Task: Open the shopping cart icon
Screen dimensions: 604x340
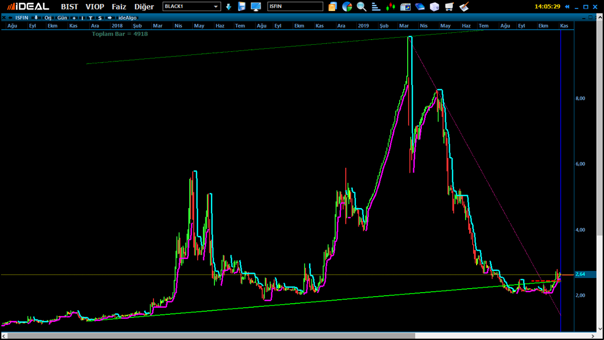Action: 449,7
